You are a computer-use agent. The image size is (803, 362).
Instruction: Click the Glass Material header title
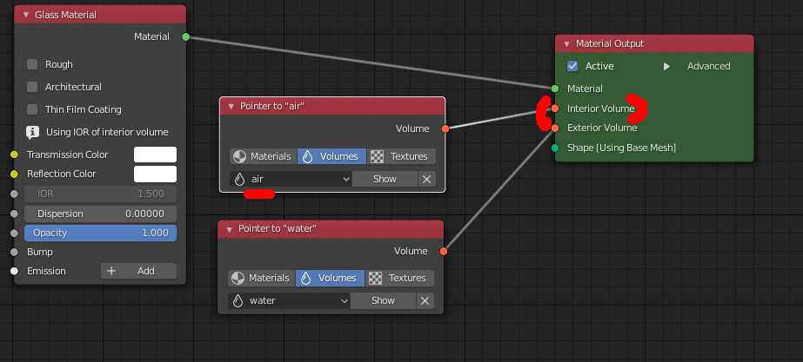pos(65,15)
